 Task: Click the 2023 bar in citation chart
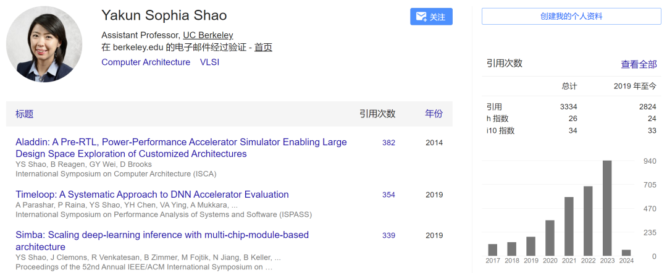click(608, 208)
